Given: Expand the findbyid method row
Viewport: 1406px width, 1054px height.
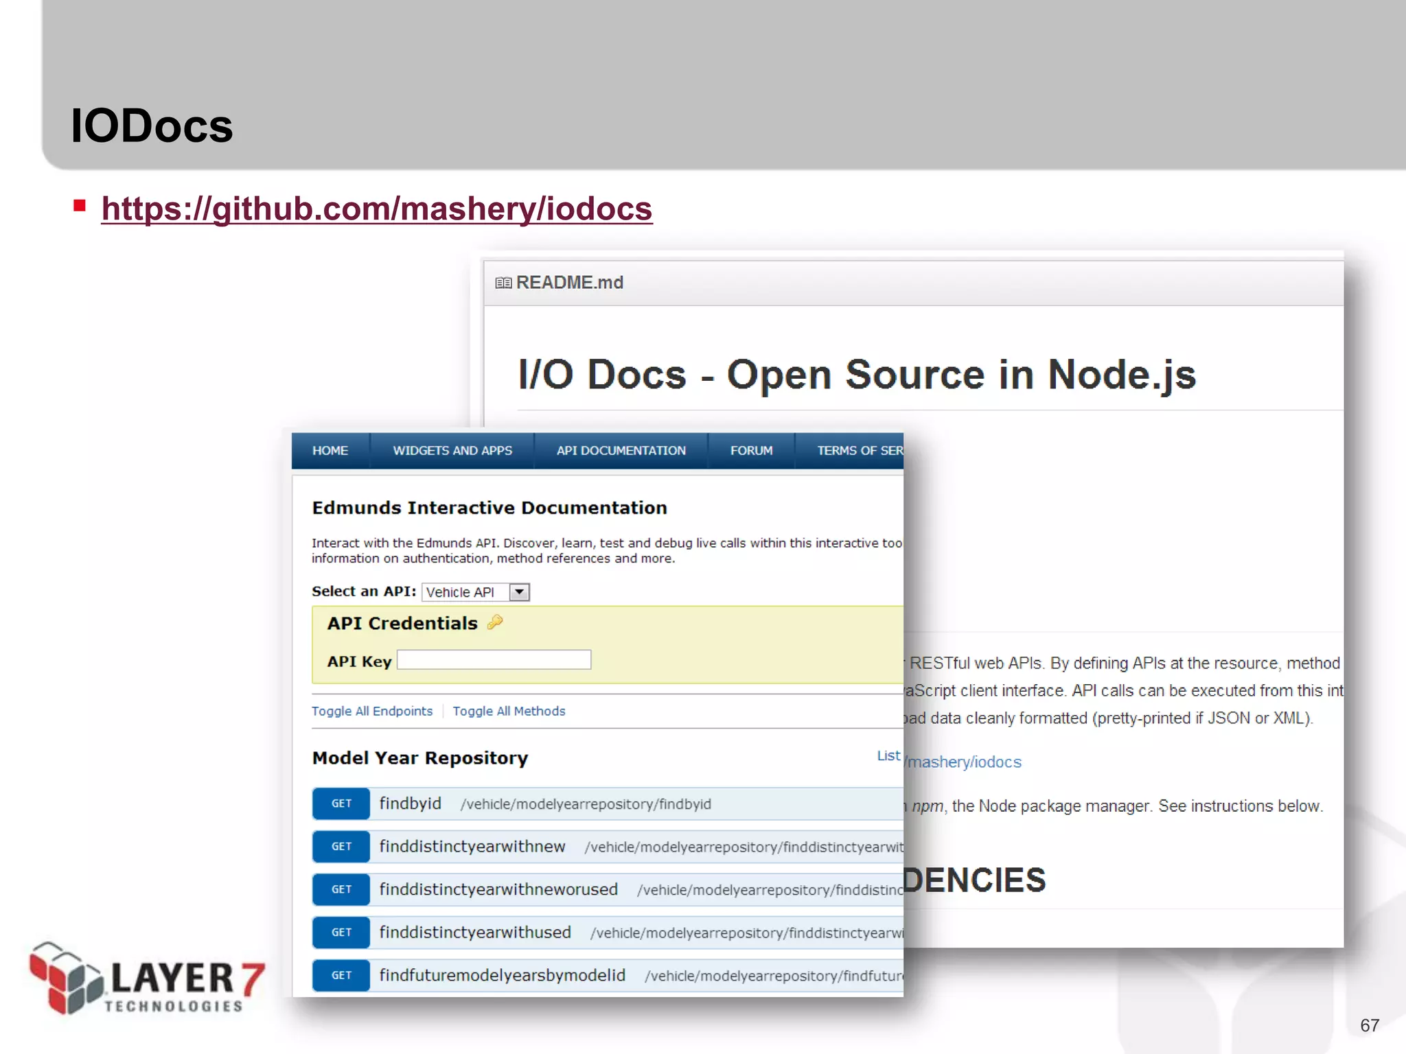Looking at the screenshot, I should tap(608, 804).
